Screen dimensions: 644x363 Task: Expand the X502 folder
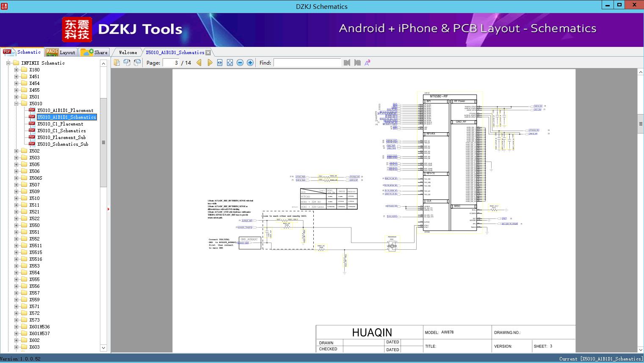tap(16, 151)
